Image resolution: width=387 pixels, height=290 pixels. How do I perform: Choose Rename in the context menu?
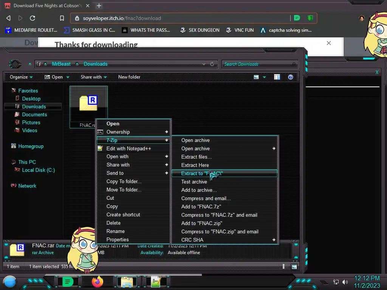133,231
